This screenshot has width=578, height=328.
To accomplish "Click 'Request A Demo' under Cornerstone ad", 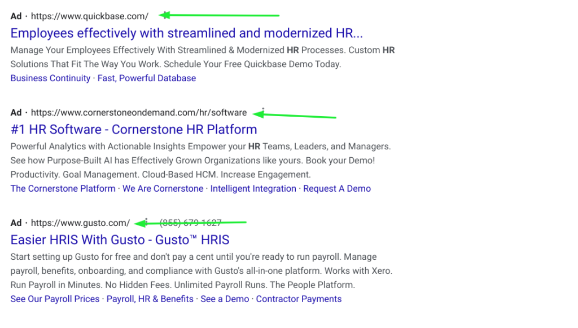I will tap(337, 189).
